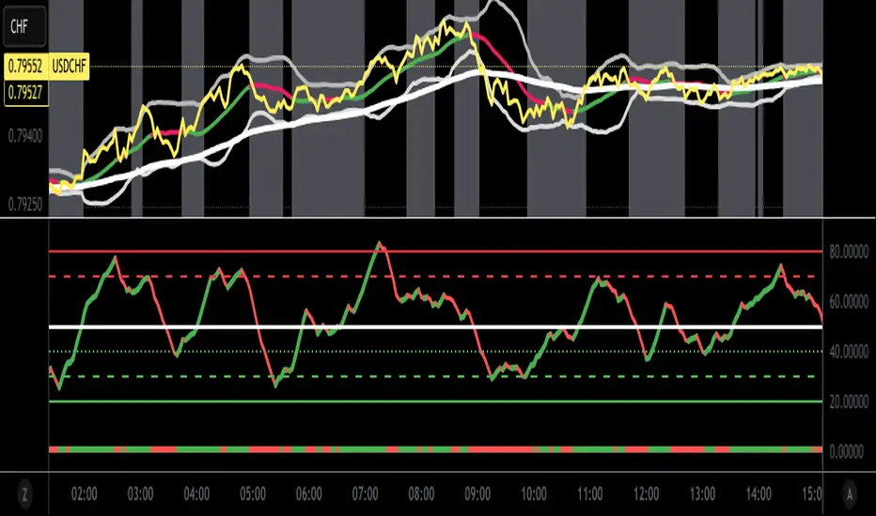Click the USDCHF symbol label
The image size is (876, 516).
(70, 67)
